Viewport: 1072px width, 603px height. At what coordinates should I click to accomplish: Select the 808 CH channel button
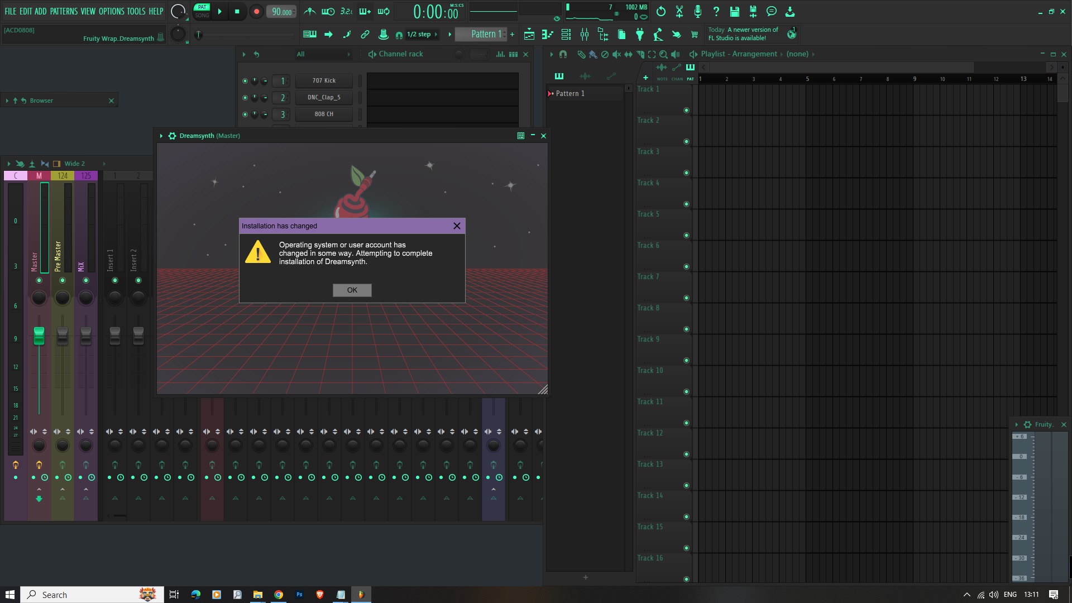324,114
